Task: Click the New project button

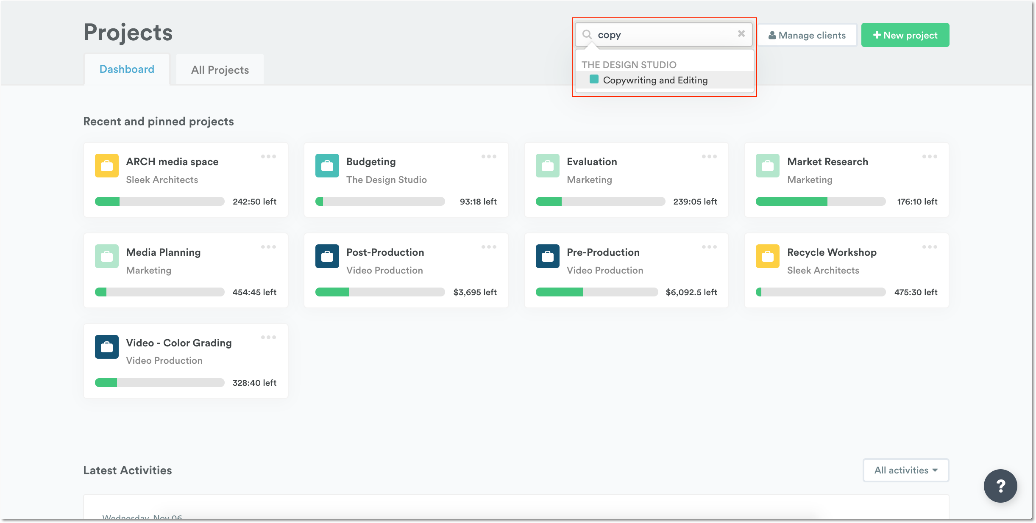Action: tap(905, 35)
